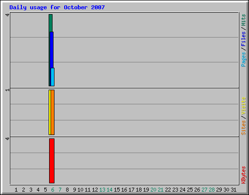Image resolution: width=249 pixels, height=195 pixels.
Task: Click weekend day 20 on the x-axis
Action: point(153,190)
